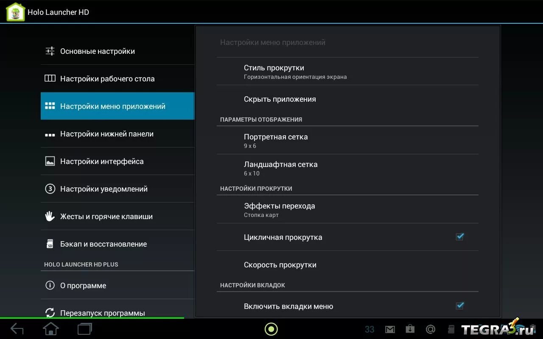Open the Ландшафтная сетка grid size option
This screenshot has width=543, height=339.
click(x=347, y=168)
